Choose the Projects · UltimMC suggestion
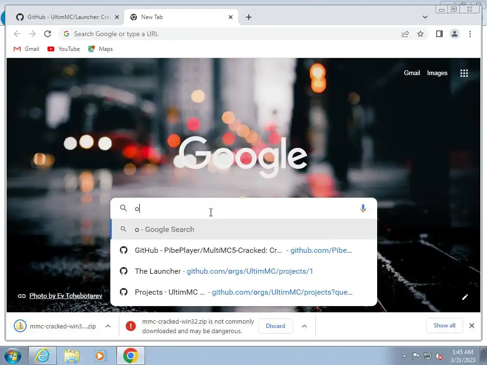The height and width of the screenshot is (365, 487). click(x=244, y=292)
